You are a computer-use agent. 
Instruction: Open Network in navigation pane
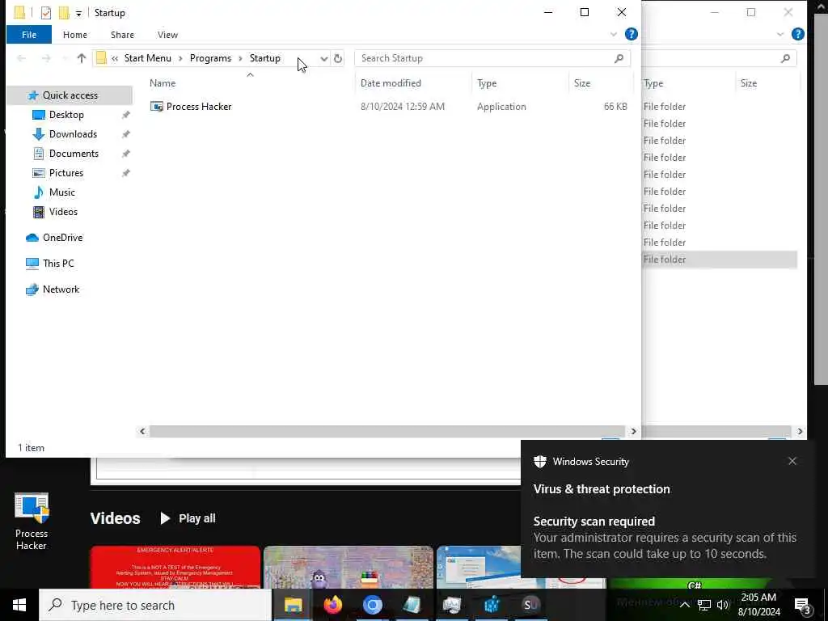(x=60, y=289)
